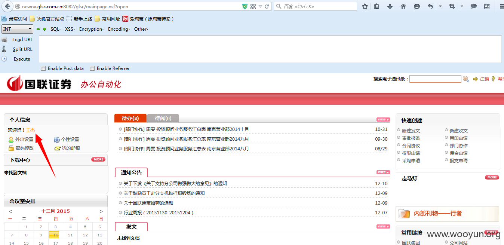The width and height of the screenshot is (504, 245).
Task: Open the Encoding dropdown menu
Action: 119,29
